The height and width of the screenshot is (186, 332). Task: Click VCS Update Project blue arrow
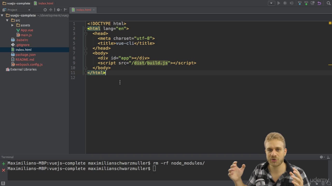coord(300,3)
